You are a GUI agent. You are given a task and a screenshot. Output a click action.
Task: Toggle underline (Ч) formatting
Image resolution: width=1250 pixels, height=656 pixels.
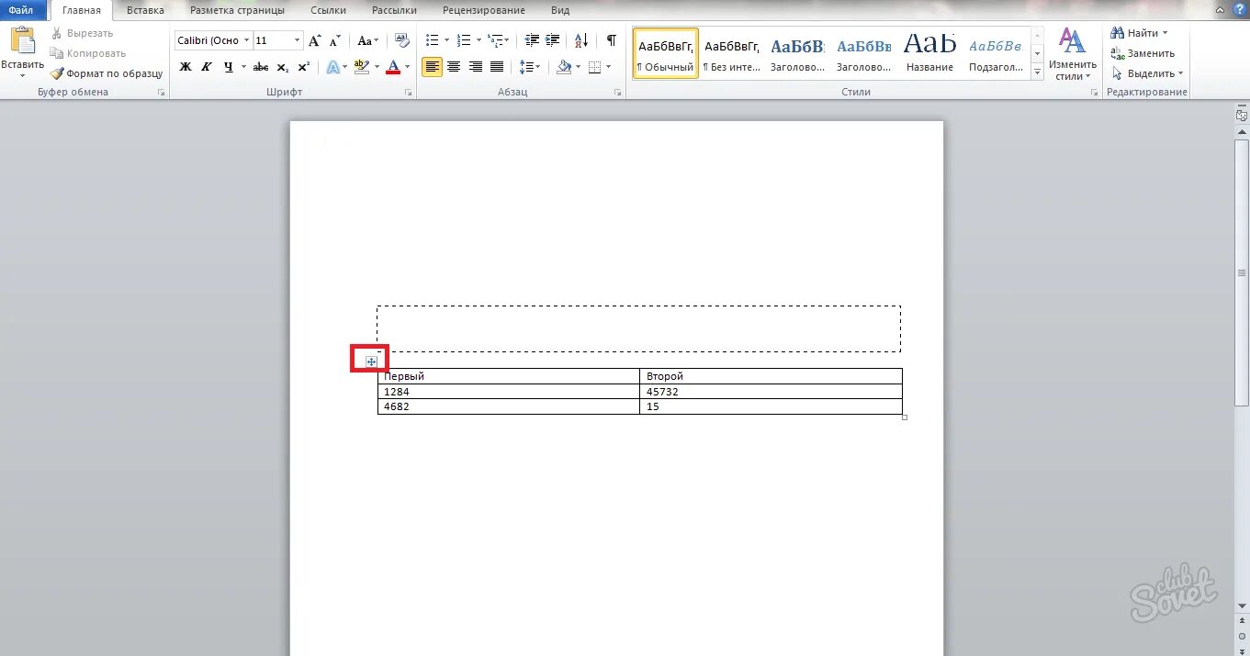(x=229, y=67)
